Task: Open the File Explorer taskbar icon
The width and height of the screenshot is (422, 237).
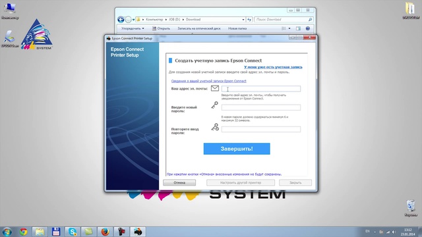Action: click(x=40, y=232)
